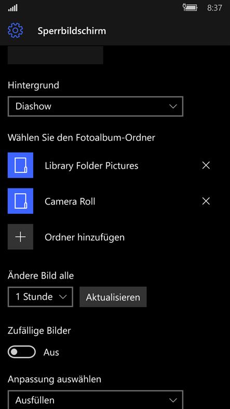Select the Camera Roll entry text

[70, 201]
